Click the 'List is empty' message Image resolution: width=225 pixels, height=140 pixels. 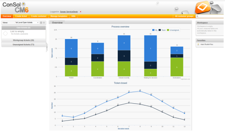tap(17, 31)
